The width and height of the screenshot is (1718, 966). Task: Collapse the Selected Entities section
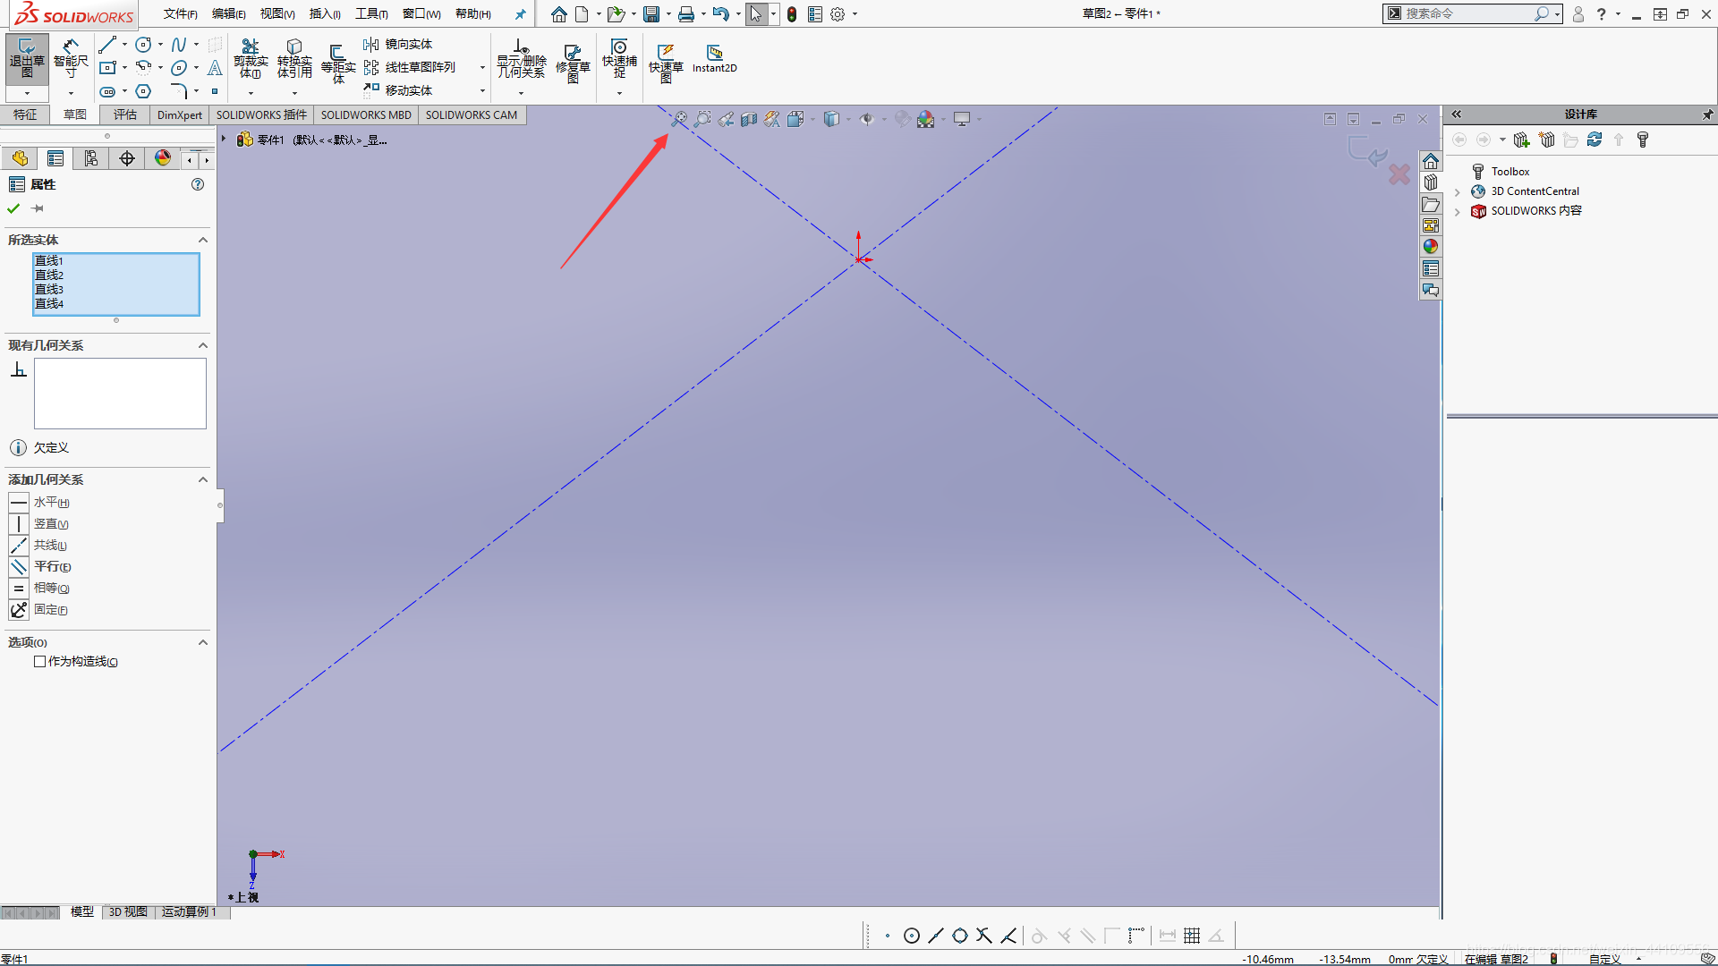[203, 240]
